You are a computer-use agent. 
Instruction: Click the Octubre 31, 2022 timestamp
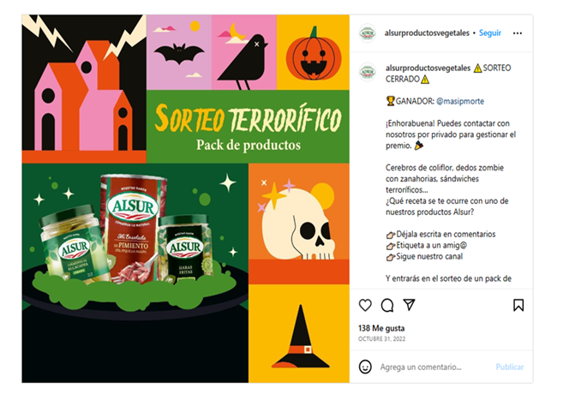click(381, 338)
